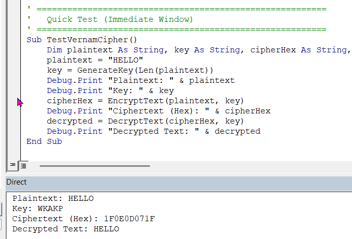352x239 pixels.
Task: Click the Ciphertext (Hex) output line
Action: [x=83, y=219]
